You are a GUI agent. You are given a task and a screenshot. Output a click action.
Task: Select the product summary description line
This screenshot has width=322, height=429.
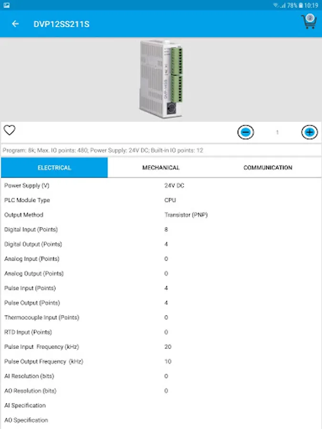(103, 150)
